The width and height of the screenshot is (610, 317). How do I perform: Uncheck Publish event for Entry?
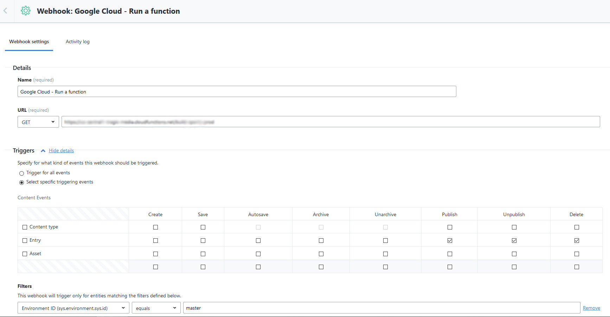[450, 240]
